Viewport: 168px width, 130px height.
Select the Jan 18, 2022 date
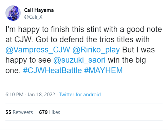pyautogui.click(x=41, y=95)
